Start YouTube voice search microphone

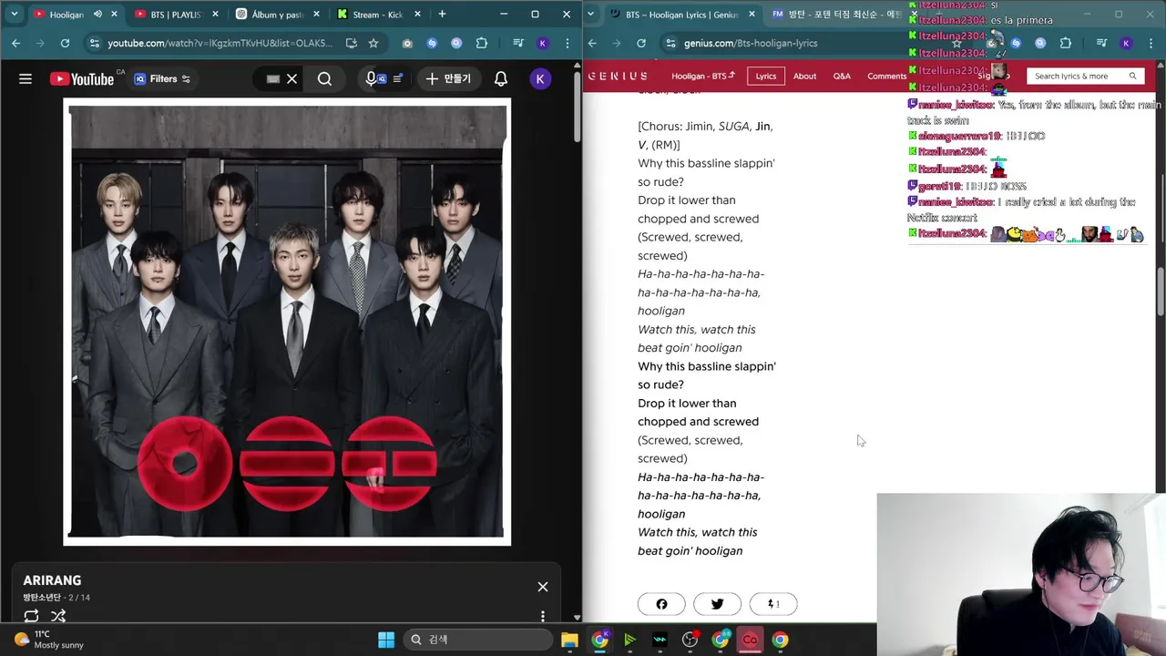tap(371, 79)
